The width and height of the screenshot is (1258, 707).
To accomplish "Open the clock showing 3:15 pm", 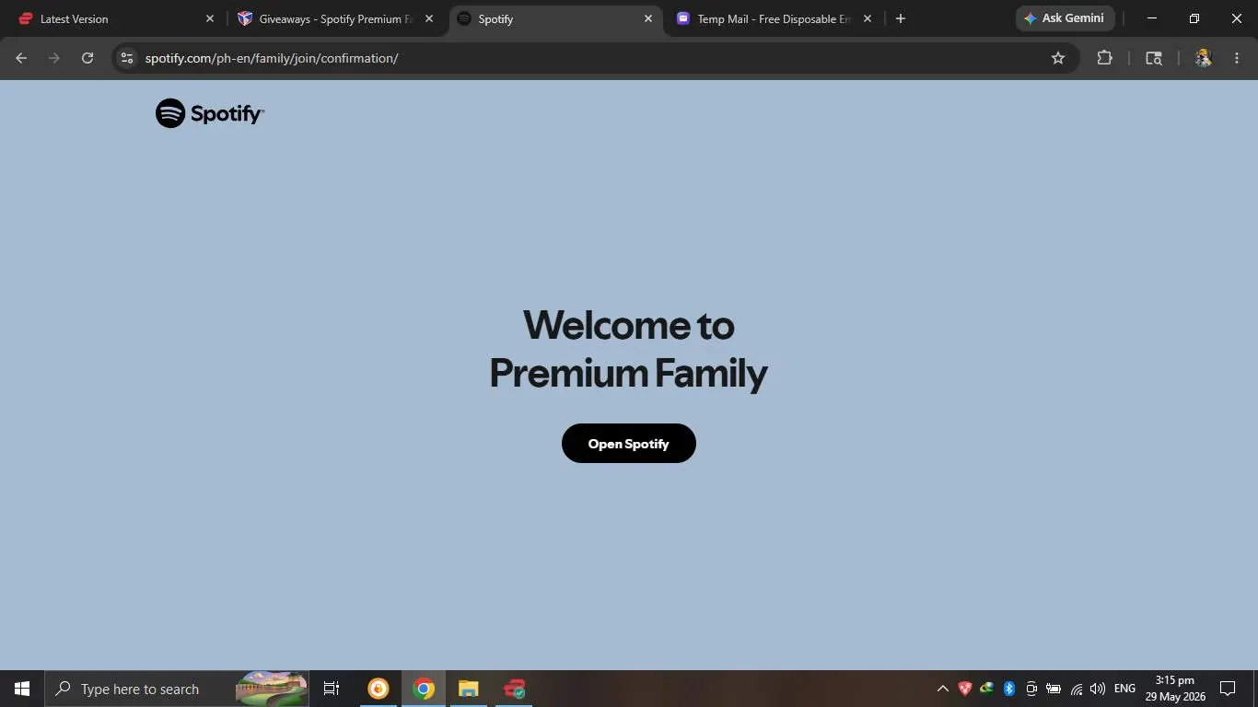I will [x=1174, y=689].
